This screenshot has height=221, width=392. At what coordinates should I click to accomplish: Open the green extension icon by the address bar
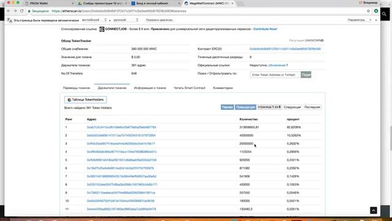tap(376, 11)
